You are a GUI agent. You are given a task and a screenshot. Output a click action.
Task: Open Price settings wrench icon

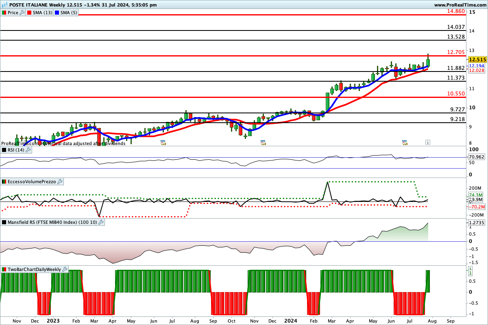tap(22, 13)
